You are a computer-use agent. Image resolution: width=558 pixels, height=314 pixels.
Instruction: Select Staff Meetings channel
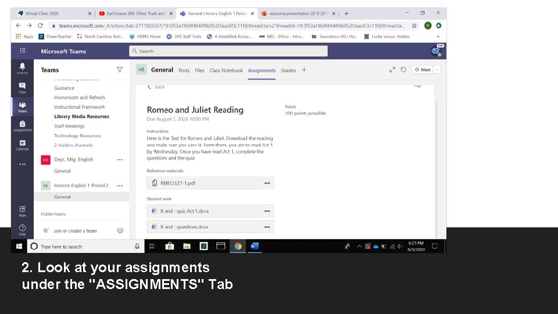click(x=69, y=126)
